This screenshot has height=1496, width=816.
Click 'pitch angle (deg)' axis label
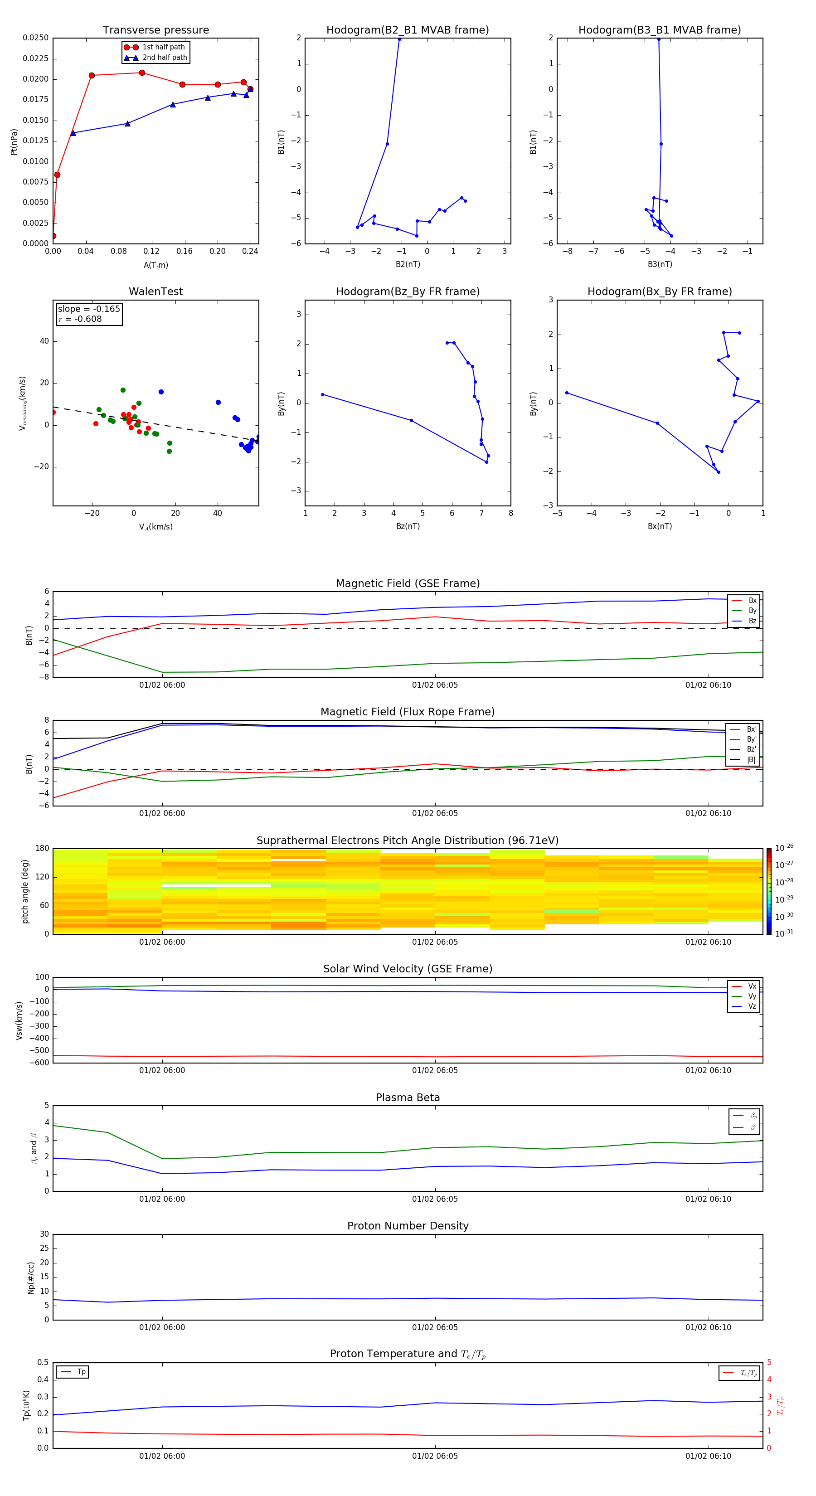[25, 891]
